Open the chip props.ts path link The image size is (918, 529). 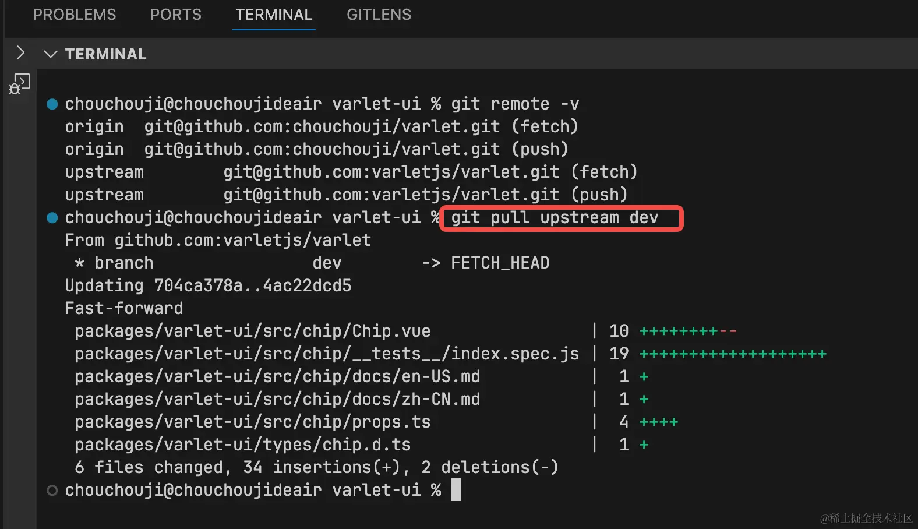pos(252,422)
